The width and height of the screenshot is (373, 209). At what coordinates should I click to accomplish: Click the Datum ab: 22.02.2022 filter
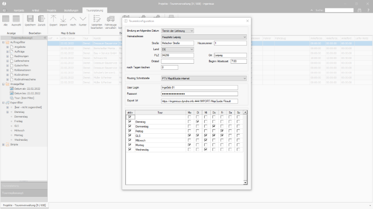pyautogui.click(x=27, y=89)
